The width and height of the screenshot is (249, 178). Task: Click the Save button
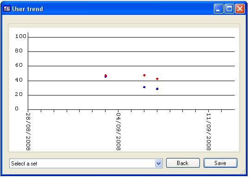point(220,163)
